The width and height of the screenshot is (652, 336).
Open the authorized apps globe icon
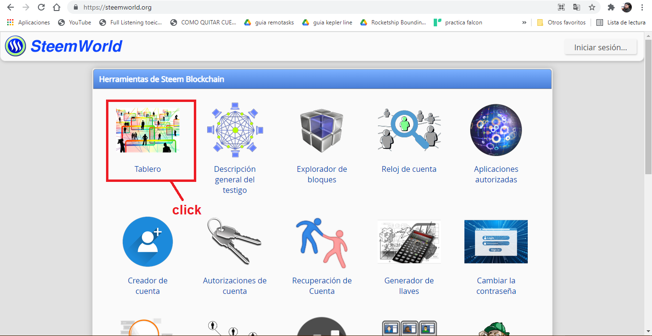496,130
